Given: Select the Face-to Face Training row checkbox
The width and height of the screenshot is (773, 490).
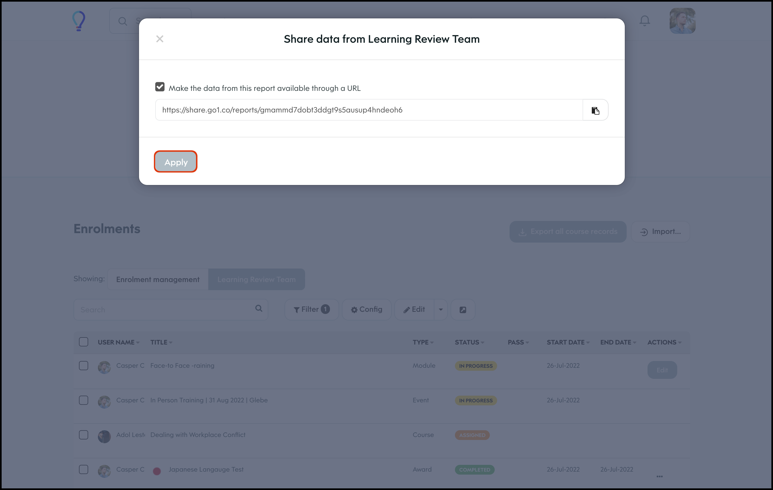Looking at the screenshot, I should 84,366.
